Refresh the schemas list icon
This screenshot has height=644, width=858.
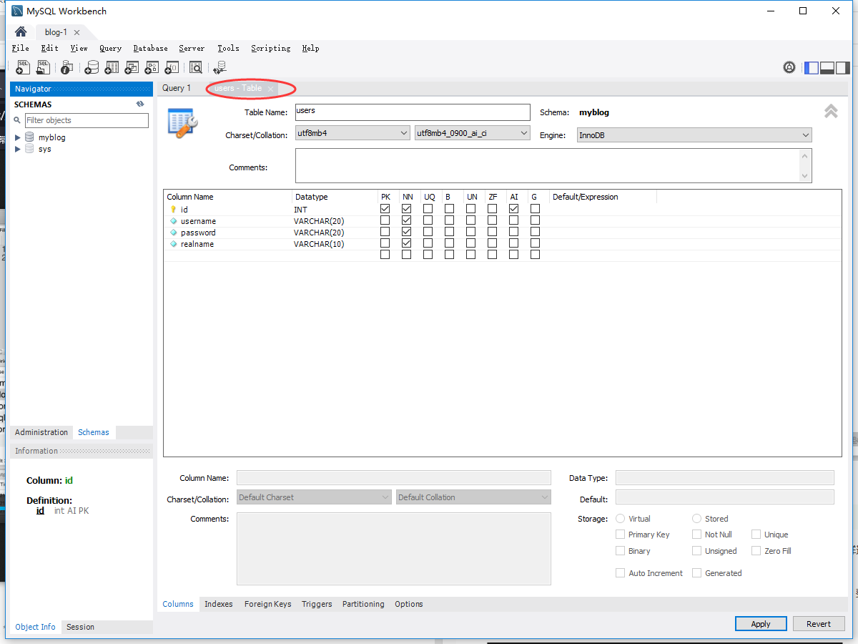(141, 104)
